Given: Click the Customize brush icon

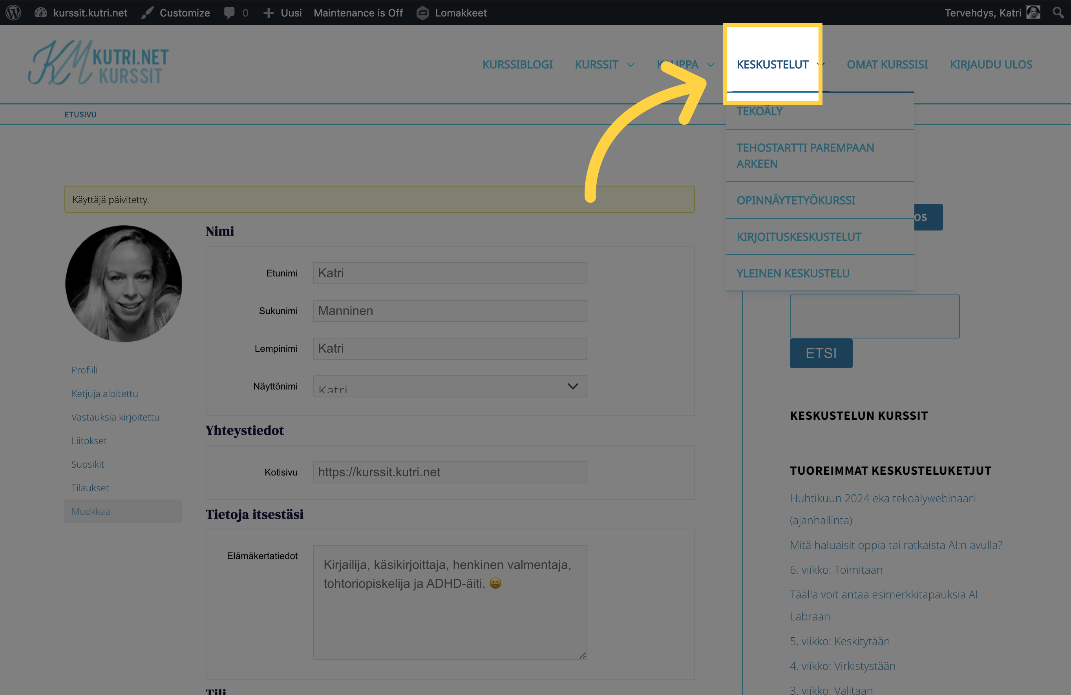Looking at the screenshot, I should pyautogui.click(x=147, y=13).
